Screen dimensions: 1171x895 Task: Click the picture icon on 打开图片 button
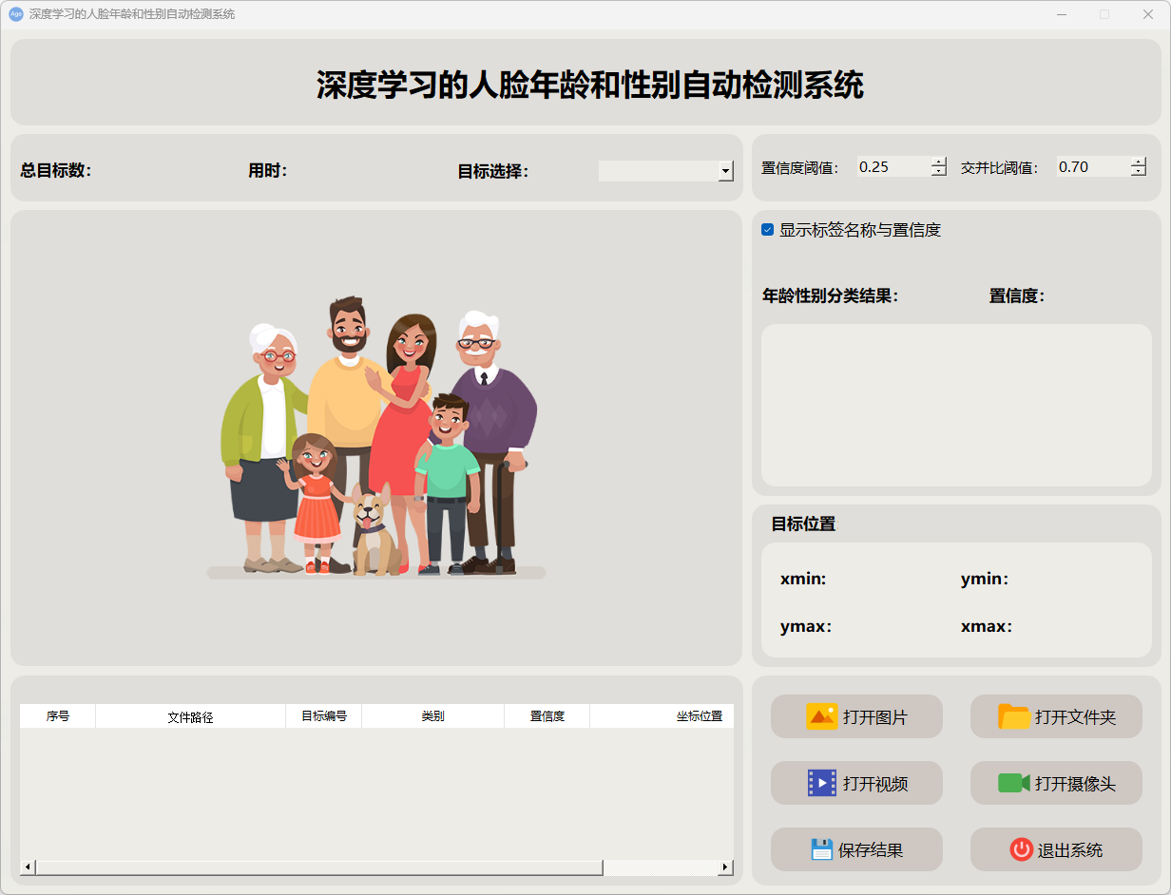[821, 716]
